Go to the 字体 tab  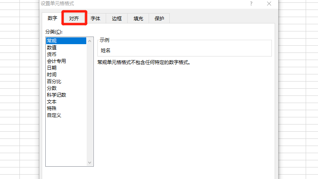point(95,18)
